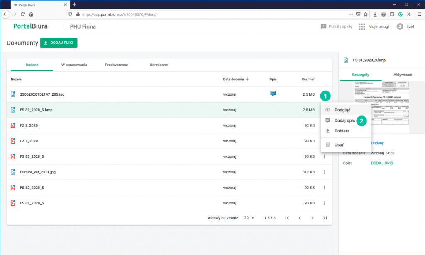Click the file icon beside FS 81_2020_S.bmp title
425x255 pixels.
(346, 60)
